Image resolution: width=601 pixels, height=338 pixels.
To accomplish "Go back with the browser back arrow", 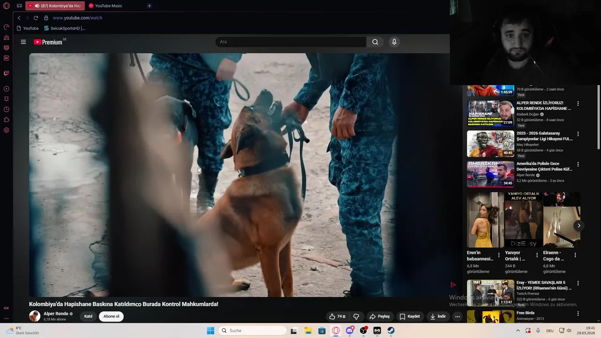I will pyautogui.click(x=19, y=18).
